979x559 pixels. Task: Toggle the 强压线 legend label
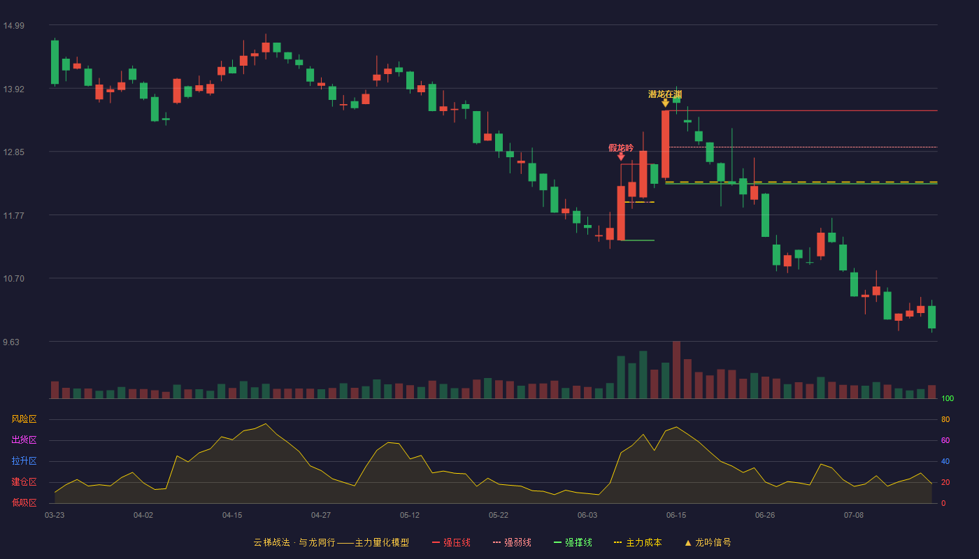point(457,542)
